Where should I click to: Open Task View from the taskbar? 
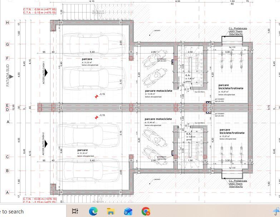(x=75, y=211)
